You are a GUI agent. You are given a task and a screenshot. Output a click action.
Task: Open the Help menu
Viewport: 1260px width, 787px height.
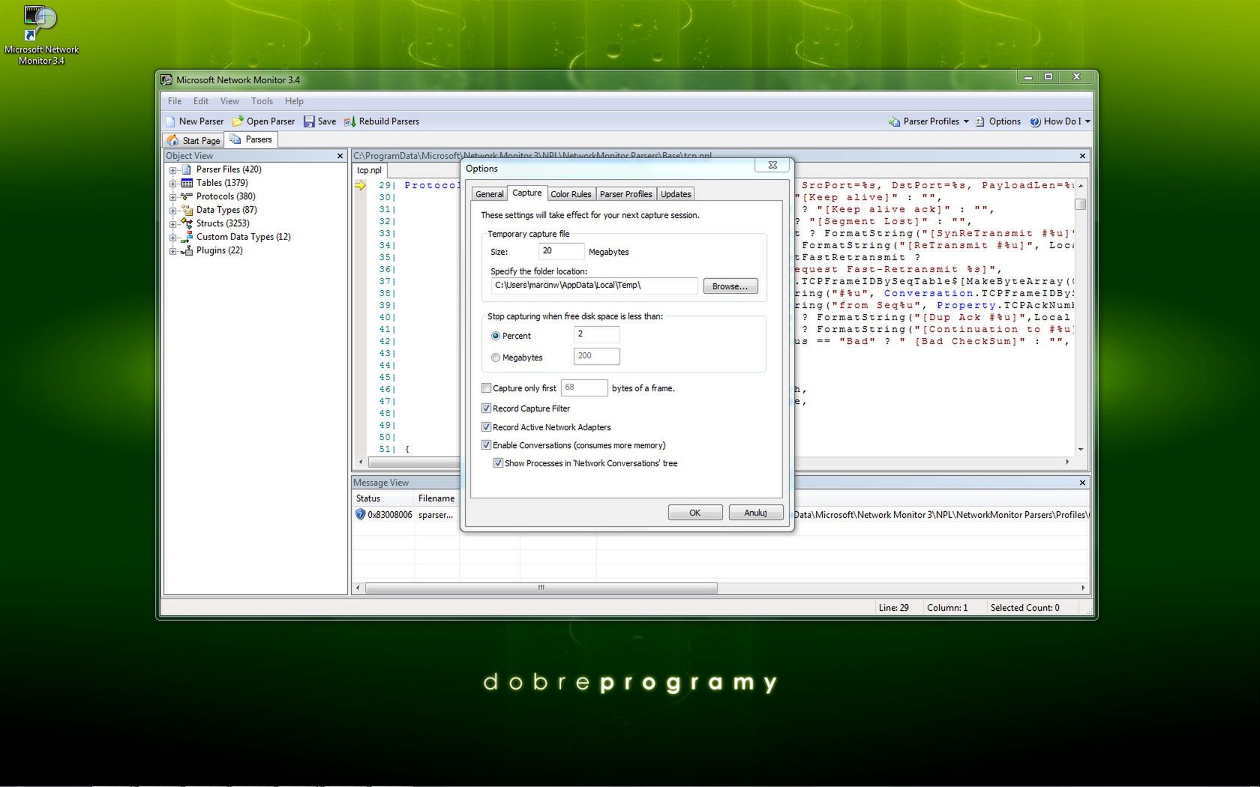(294, 101)
